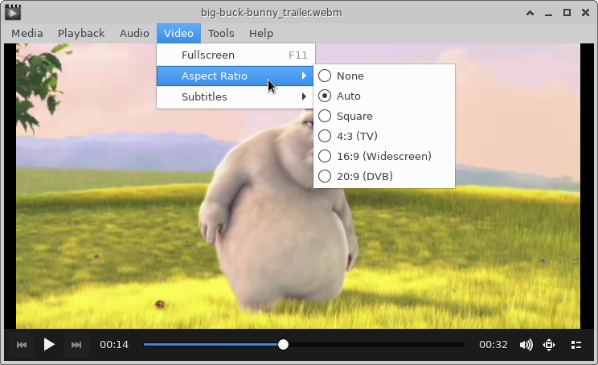This screenshot has width=598, height=365.
Task: Set aspect ratio to 4:3 (TV)
Action: click(x=384, y=136)
